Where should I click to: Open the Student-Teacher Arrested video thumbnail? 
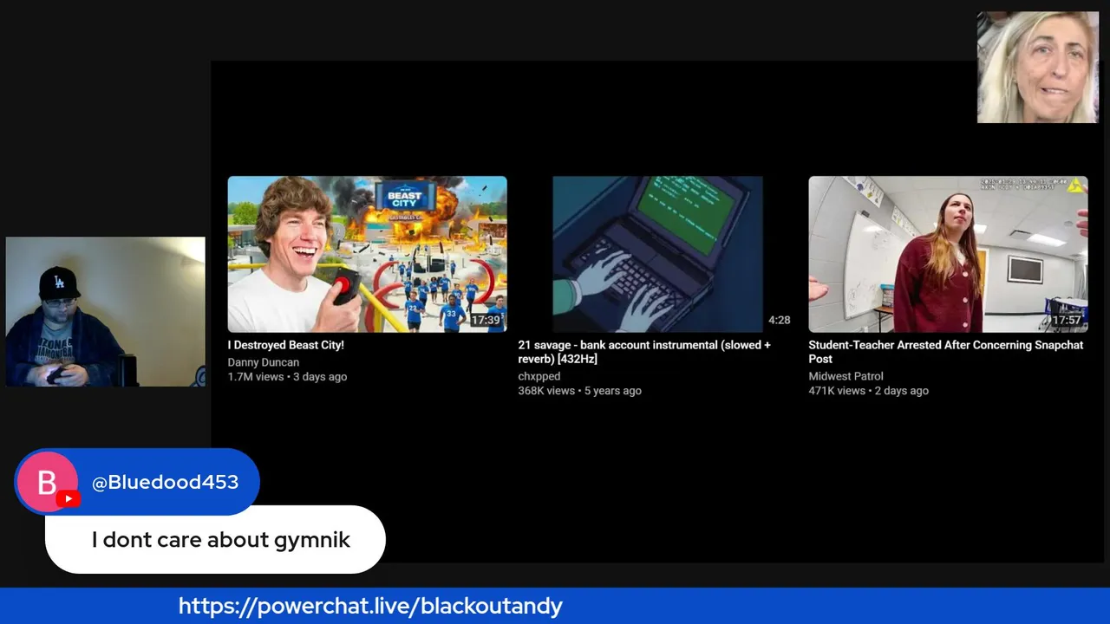tap(948, 254)
